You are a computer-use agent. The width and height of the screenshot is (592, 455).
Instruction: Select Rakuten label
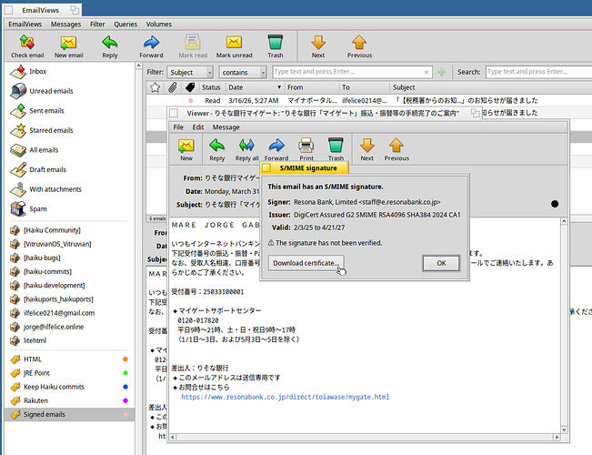[x=70, y=400]
